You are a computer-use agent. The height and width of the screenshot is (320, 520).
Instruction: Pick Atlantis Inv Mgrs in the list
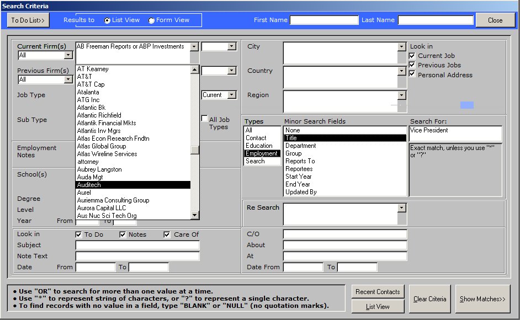pyautogui.click(x=134, y=131)
